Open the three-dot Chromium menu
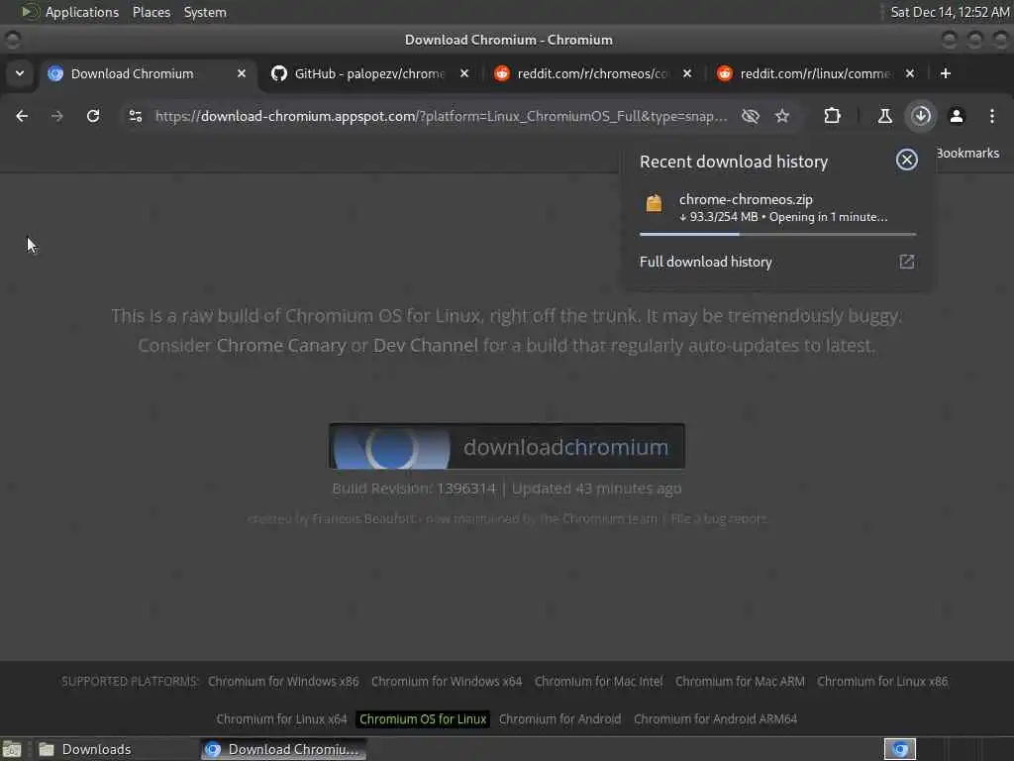Image resolution: width=1014 pixels, height=761 pixels. tap(992, 116)
